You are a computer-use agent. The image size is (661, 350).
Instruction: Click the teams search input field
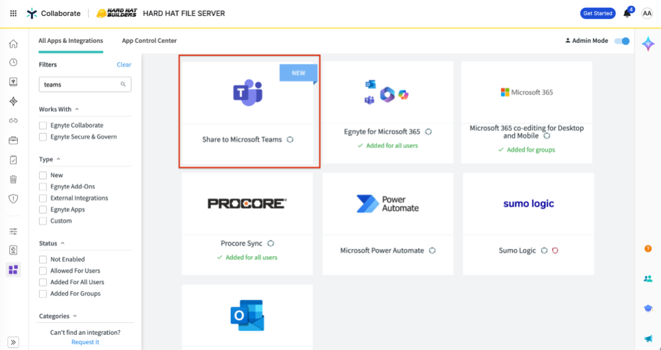85,85
